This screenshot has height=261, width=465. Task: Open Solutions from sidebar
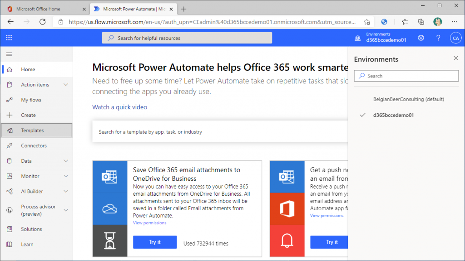(31, 229)
